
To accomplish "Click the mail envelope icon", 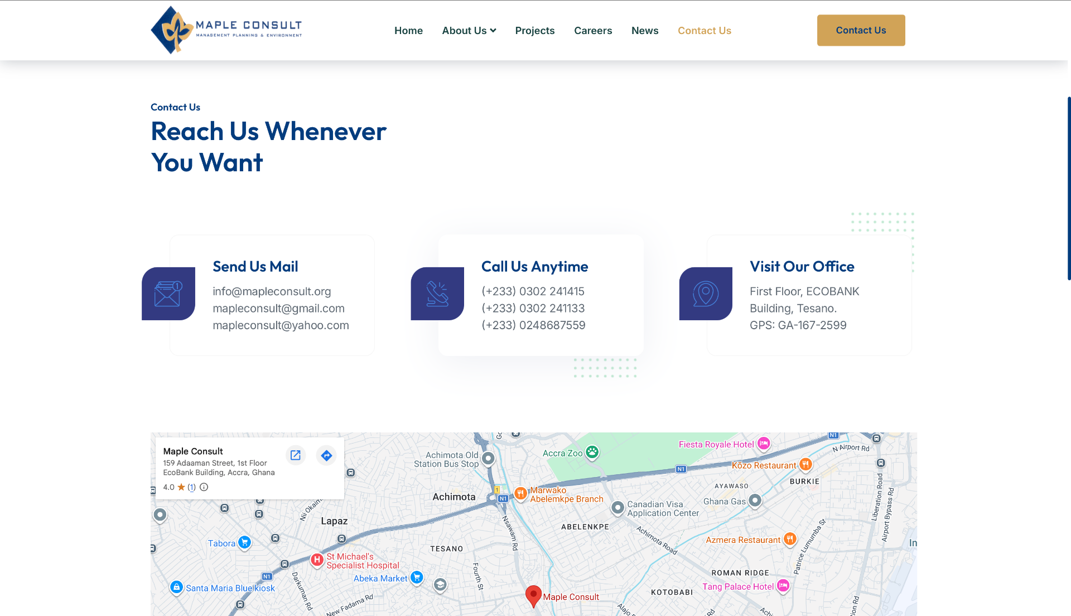I will coord(168,293).
